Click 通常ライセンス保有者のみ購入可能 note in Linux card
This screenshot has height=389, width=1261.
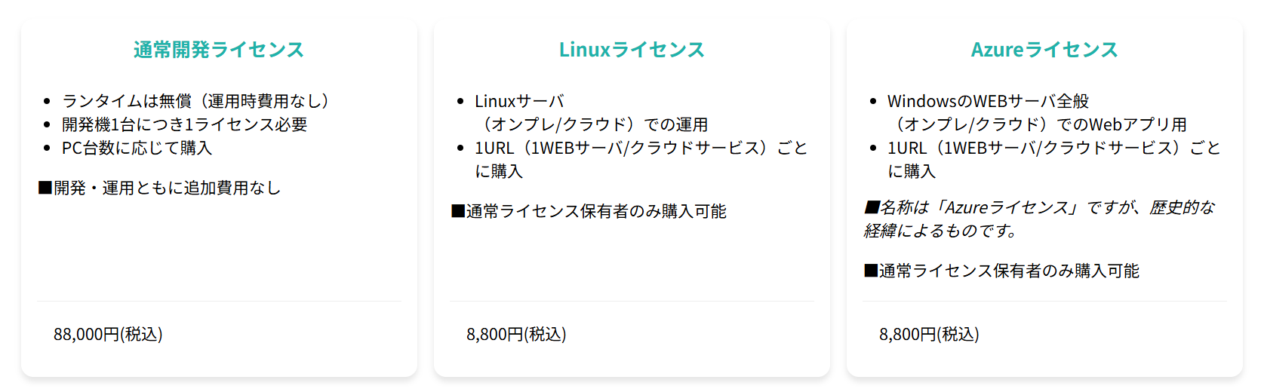pos(589,211)
